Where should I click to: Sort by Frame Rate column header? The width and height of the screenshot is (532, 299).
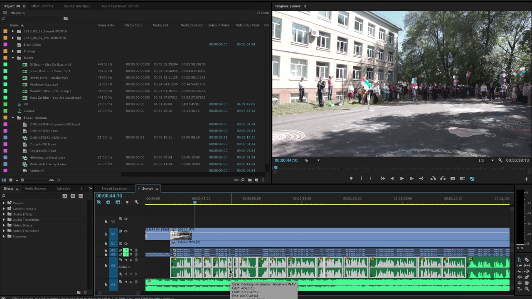point(106,25)
